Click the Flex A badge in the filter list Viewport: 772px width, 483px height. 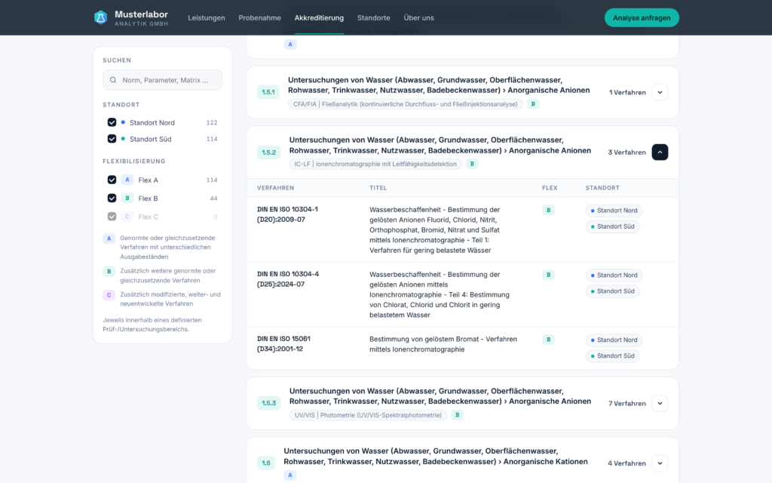tap(127, 180)
